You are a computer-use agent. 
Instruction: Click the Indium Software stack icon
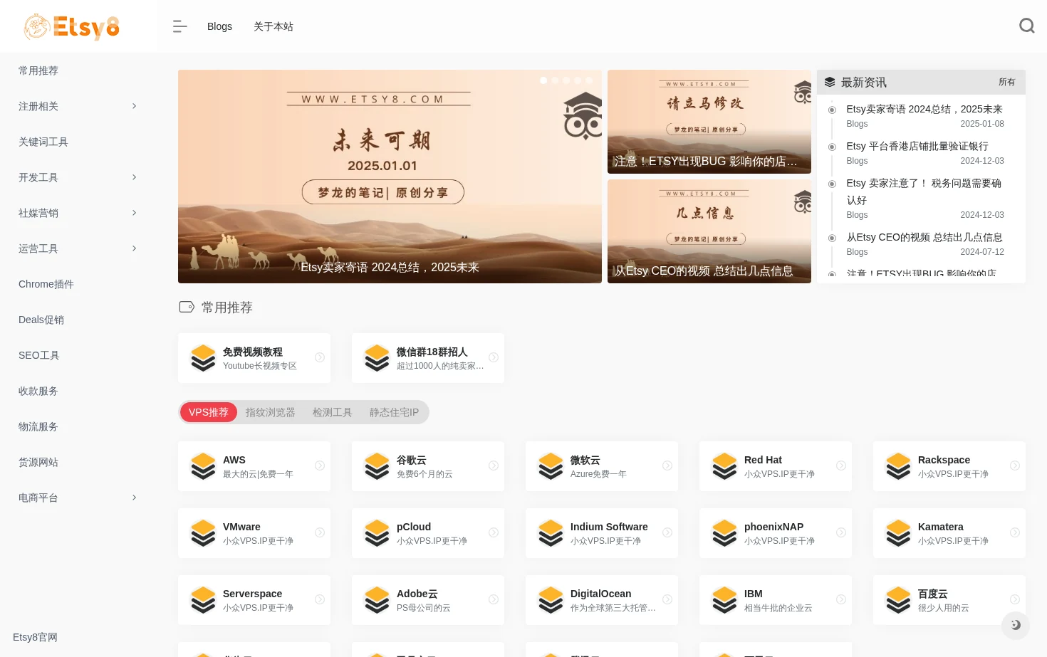click(x=551, y=533)
